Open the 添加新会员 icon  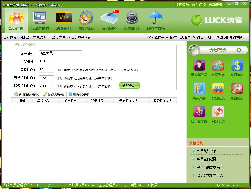coord(199,66)
